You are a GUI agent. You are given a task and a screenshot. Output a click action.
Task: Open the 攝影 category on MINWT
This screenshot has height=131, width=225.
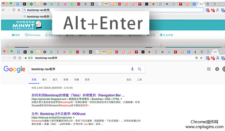[x=16, y=35]
